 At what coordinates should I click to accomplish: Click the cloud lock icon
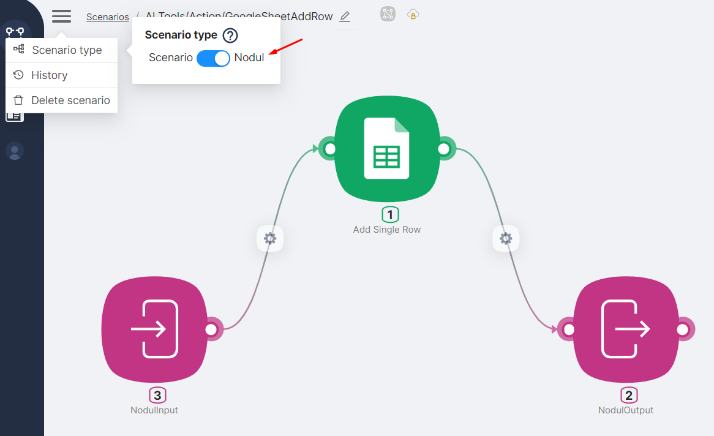(x=413, y=15)
